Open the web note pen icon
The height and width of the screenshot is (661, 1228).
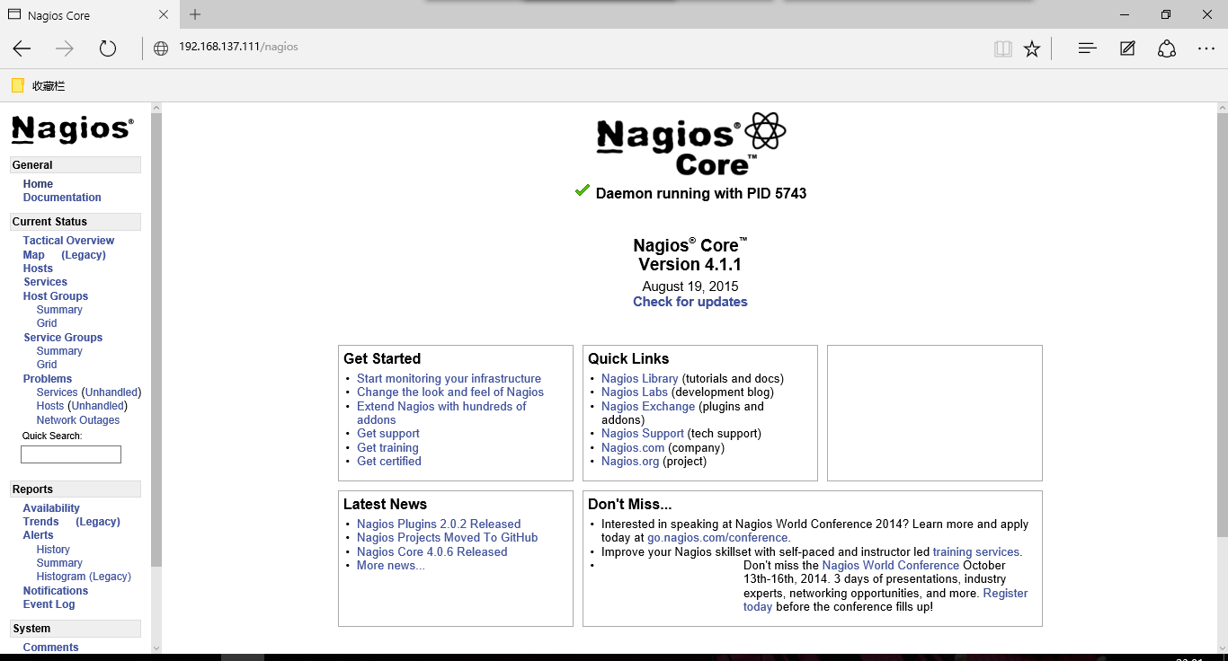point(1127,48)
